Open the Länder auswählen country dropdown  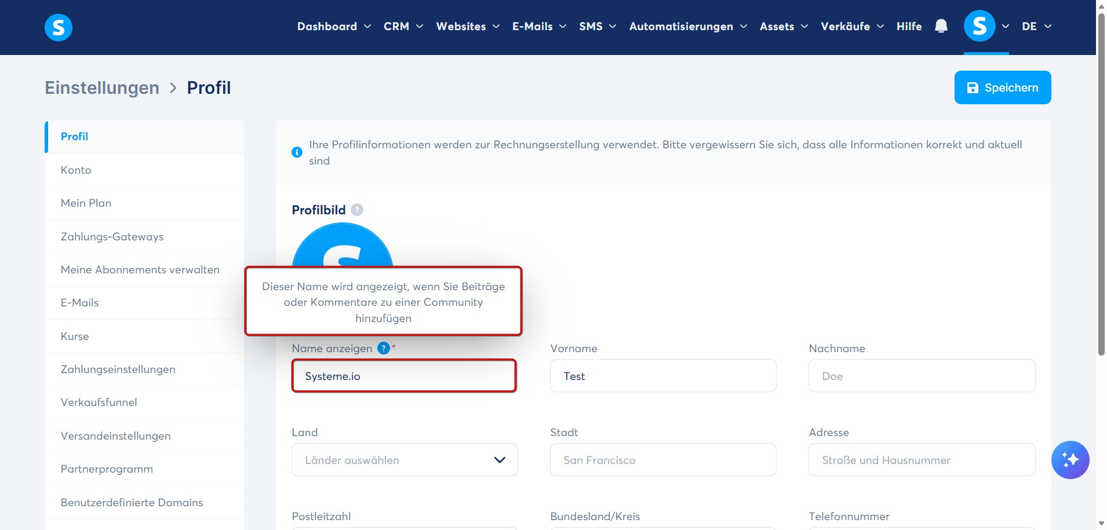click(405, 460)
